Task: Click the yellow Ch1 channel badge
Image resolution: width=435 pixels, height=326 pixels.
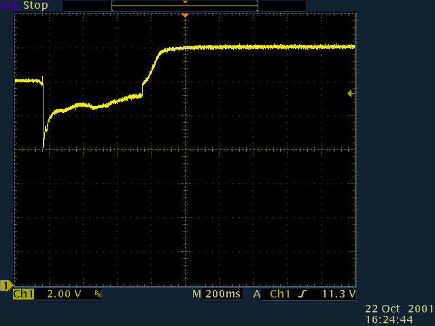Action: point(23,295)
